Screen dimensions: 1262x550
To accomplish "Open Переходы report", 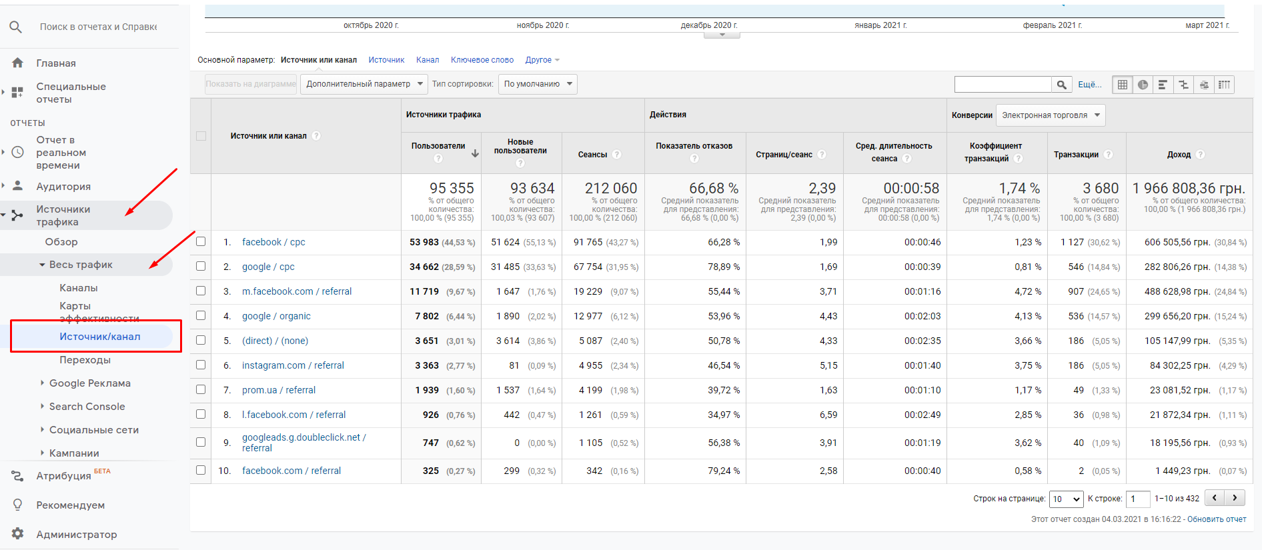I will [x=85, y=360].
